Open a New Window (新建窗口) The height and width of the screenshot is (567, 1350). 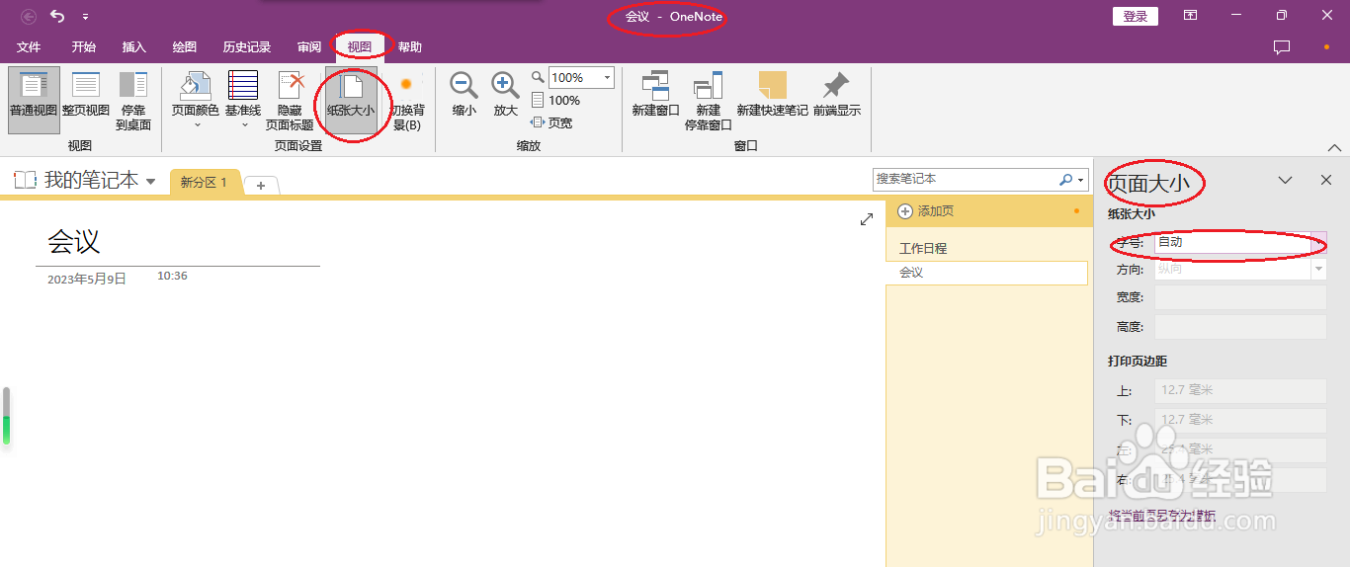click(x=655, y=95)
